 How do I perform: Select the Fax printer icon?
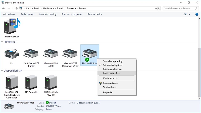[x=12, y=53]
